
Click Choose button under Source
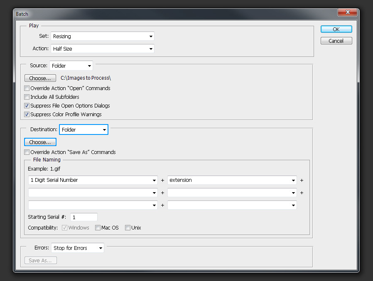(40, 78)
